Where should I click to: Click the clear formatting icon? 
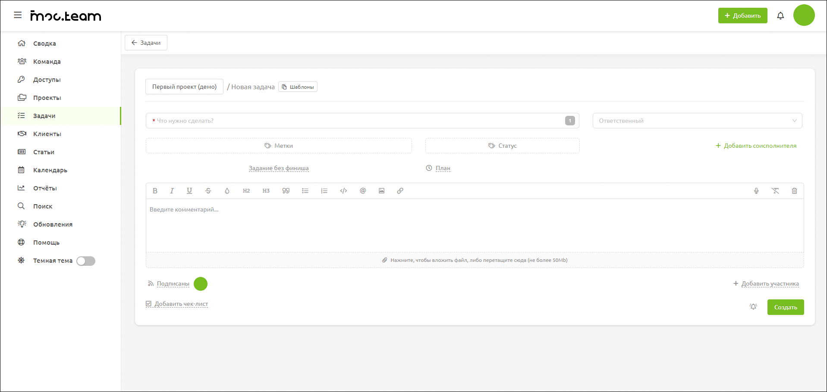(775, 191)
